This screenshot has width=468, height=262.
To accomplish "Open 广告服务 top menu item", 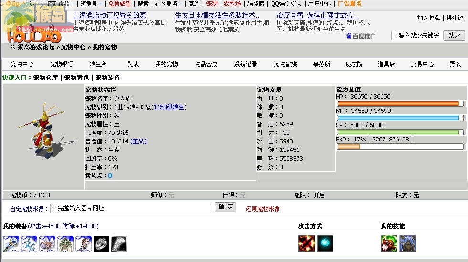I will 350,4.
